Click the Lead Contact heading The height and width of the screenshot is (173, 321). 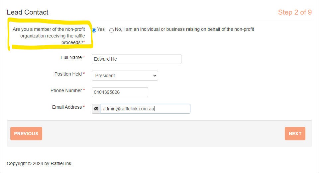tap(28, 12)
